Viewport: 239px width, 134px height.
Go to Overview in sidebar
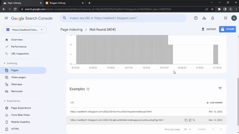point(17,40)
